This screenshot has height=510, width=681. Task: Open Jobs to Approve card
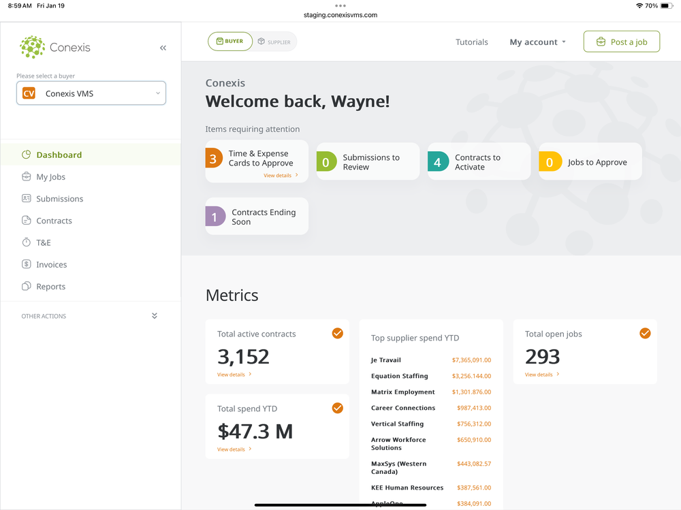tap(590, 161)
